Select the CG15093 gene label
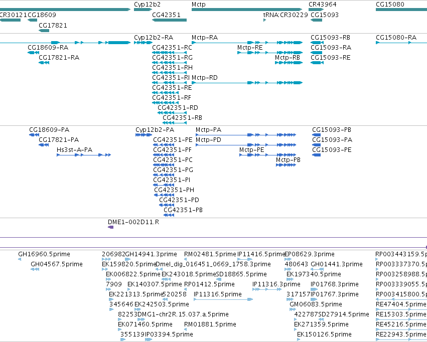427x342 pixels. 325,15
